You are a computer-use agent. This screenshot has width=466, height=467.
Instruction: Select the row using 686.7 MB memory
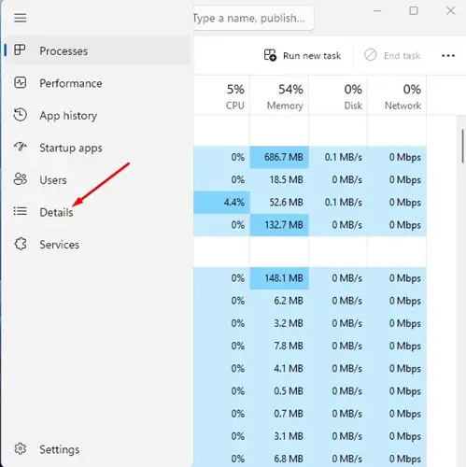coord(310,157)
